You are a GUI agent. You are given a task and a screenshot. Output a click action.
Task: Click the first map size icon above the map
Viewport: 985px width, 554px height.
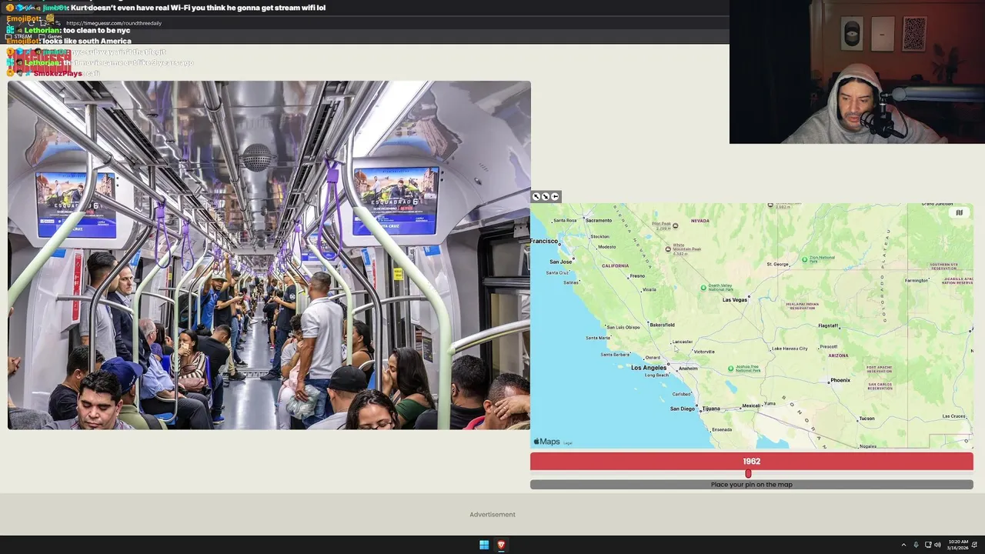pyautogui.click(x=536, y=197)
